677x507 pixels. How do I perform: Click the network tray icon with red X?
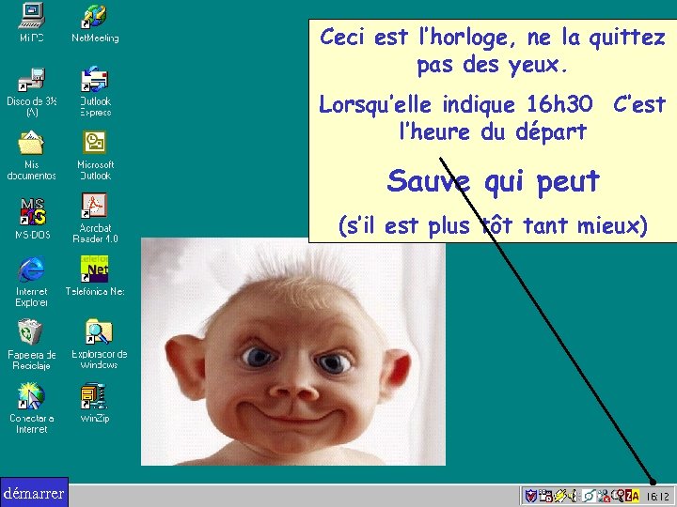604,496
